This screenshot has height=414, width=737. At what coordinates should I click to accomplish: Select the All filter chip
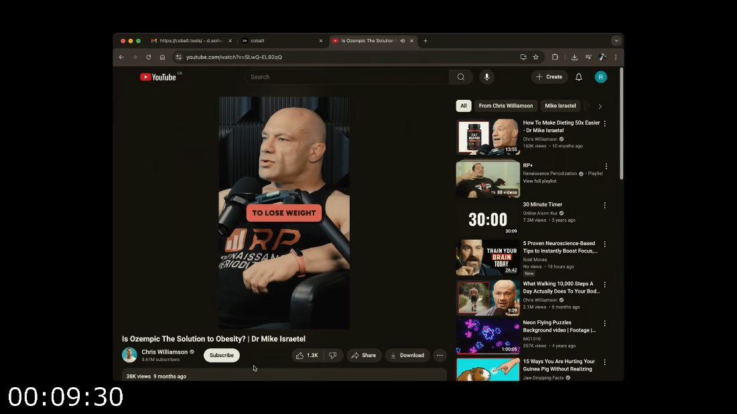click(464, 106)
